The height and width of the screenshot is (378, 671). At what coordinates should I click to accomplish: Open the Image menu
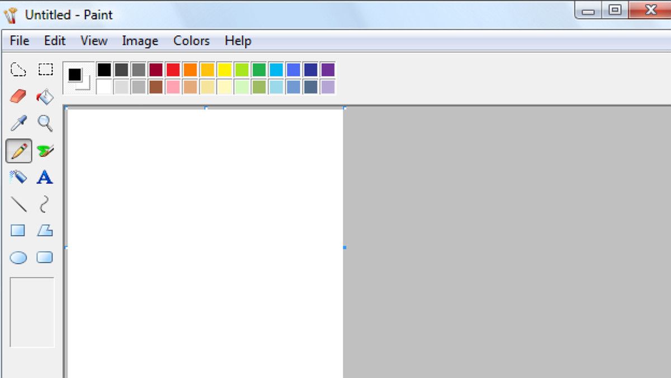click(140, 41)
